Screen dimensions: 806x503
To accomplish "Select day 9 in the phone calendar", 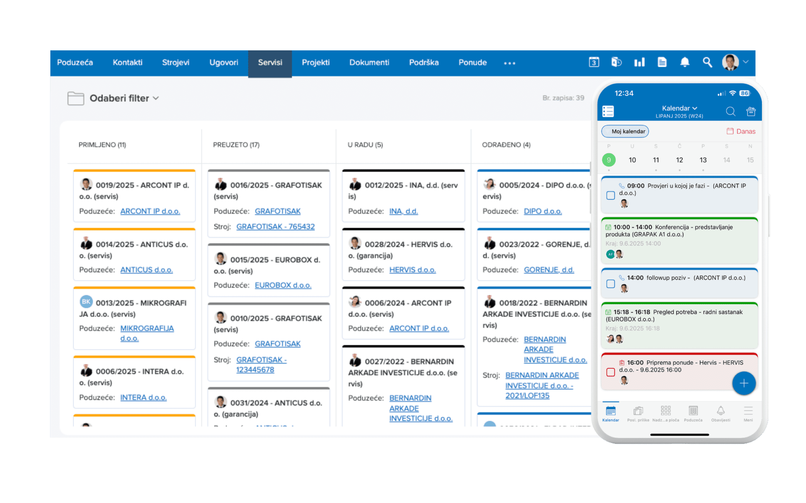I will 609,160.
